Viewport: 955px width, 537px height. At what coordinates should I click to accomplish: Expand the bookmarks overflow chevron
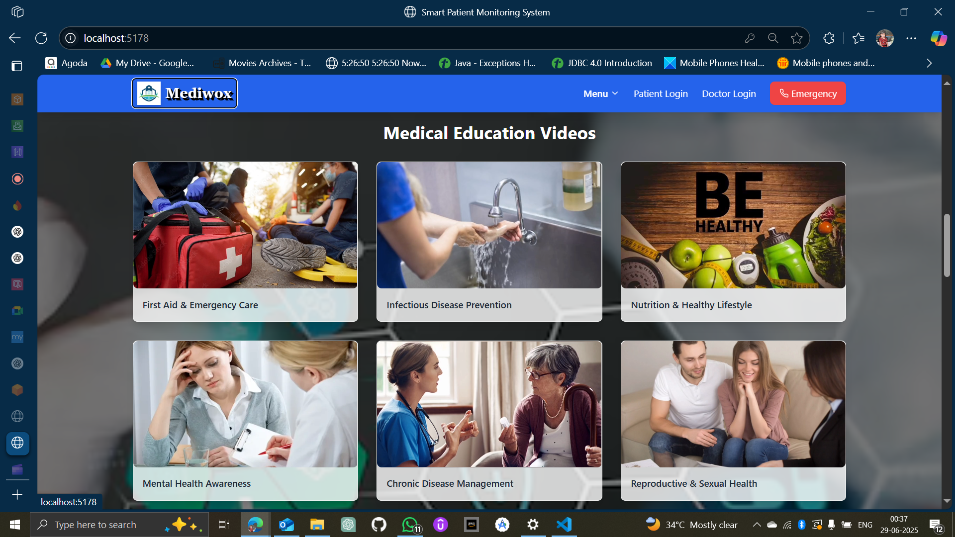point(929,63)
